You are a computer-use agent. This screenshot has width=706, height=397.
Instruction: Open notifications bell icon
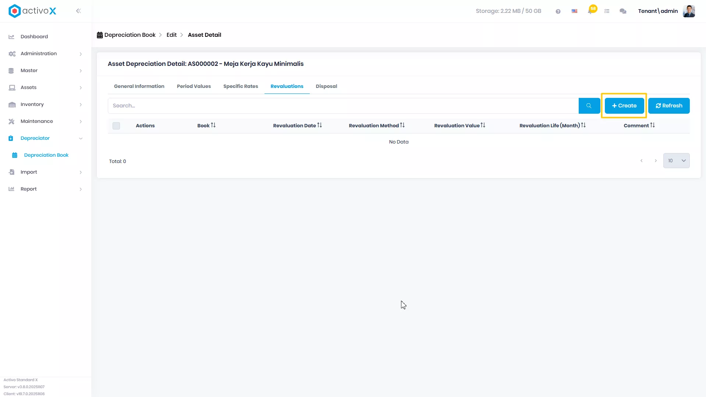pyautogui.click(x=590, y=11)
